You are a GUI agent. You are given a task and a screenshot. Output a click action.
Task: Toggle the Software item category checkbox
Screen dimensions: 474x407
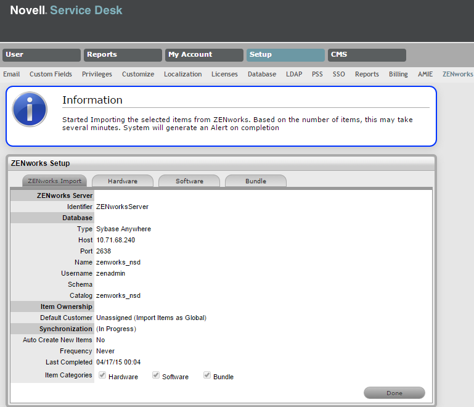tap(157, 375)
